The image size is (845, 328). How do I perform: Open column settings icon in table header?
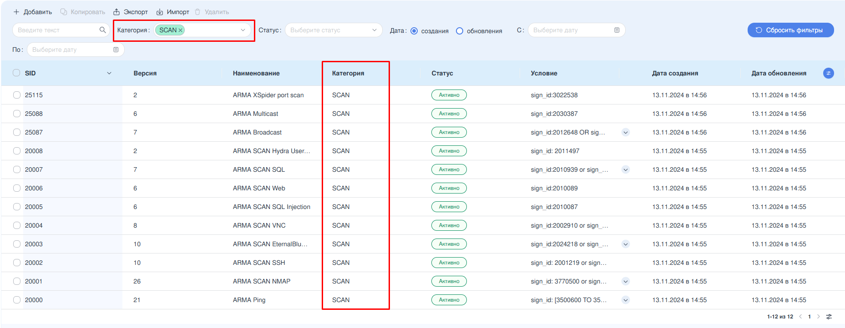point(828,73)
